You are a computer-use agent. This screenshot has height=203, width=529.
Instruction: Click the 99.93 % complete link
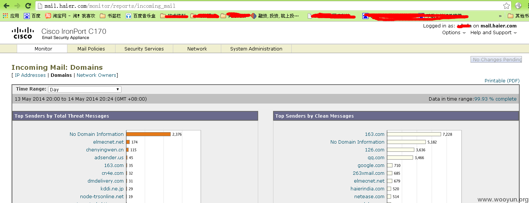click(495, 99)
